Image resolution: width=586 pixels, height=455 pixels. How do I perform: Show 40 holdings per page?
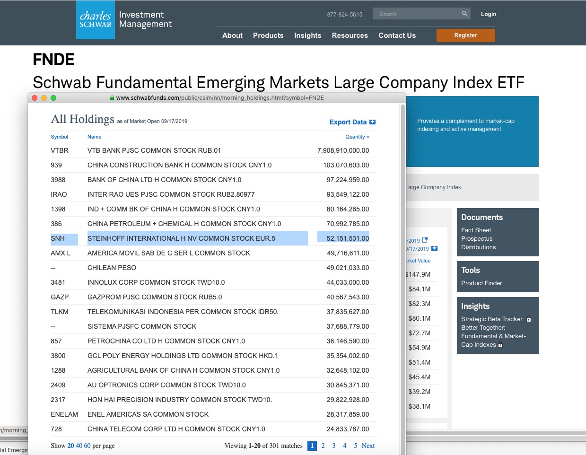tap(79, 446)
